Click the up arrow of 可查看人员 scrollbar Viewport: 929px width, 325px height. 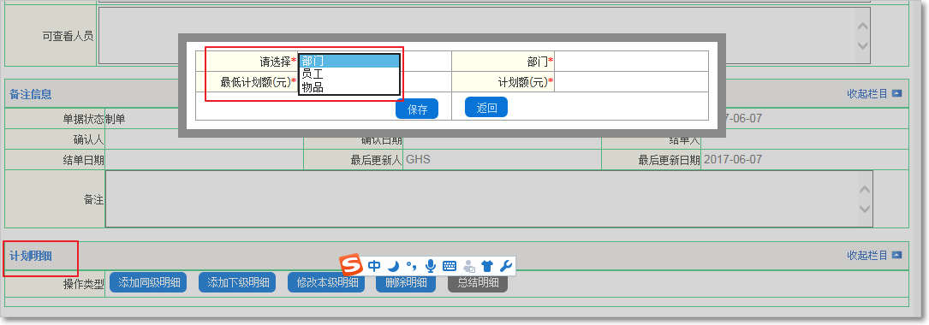[863, 27]
